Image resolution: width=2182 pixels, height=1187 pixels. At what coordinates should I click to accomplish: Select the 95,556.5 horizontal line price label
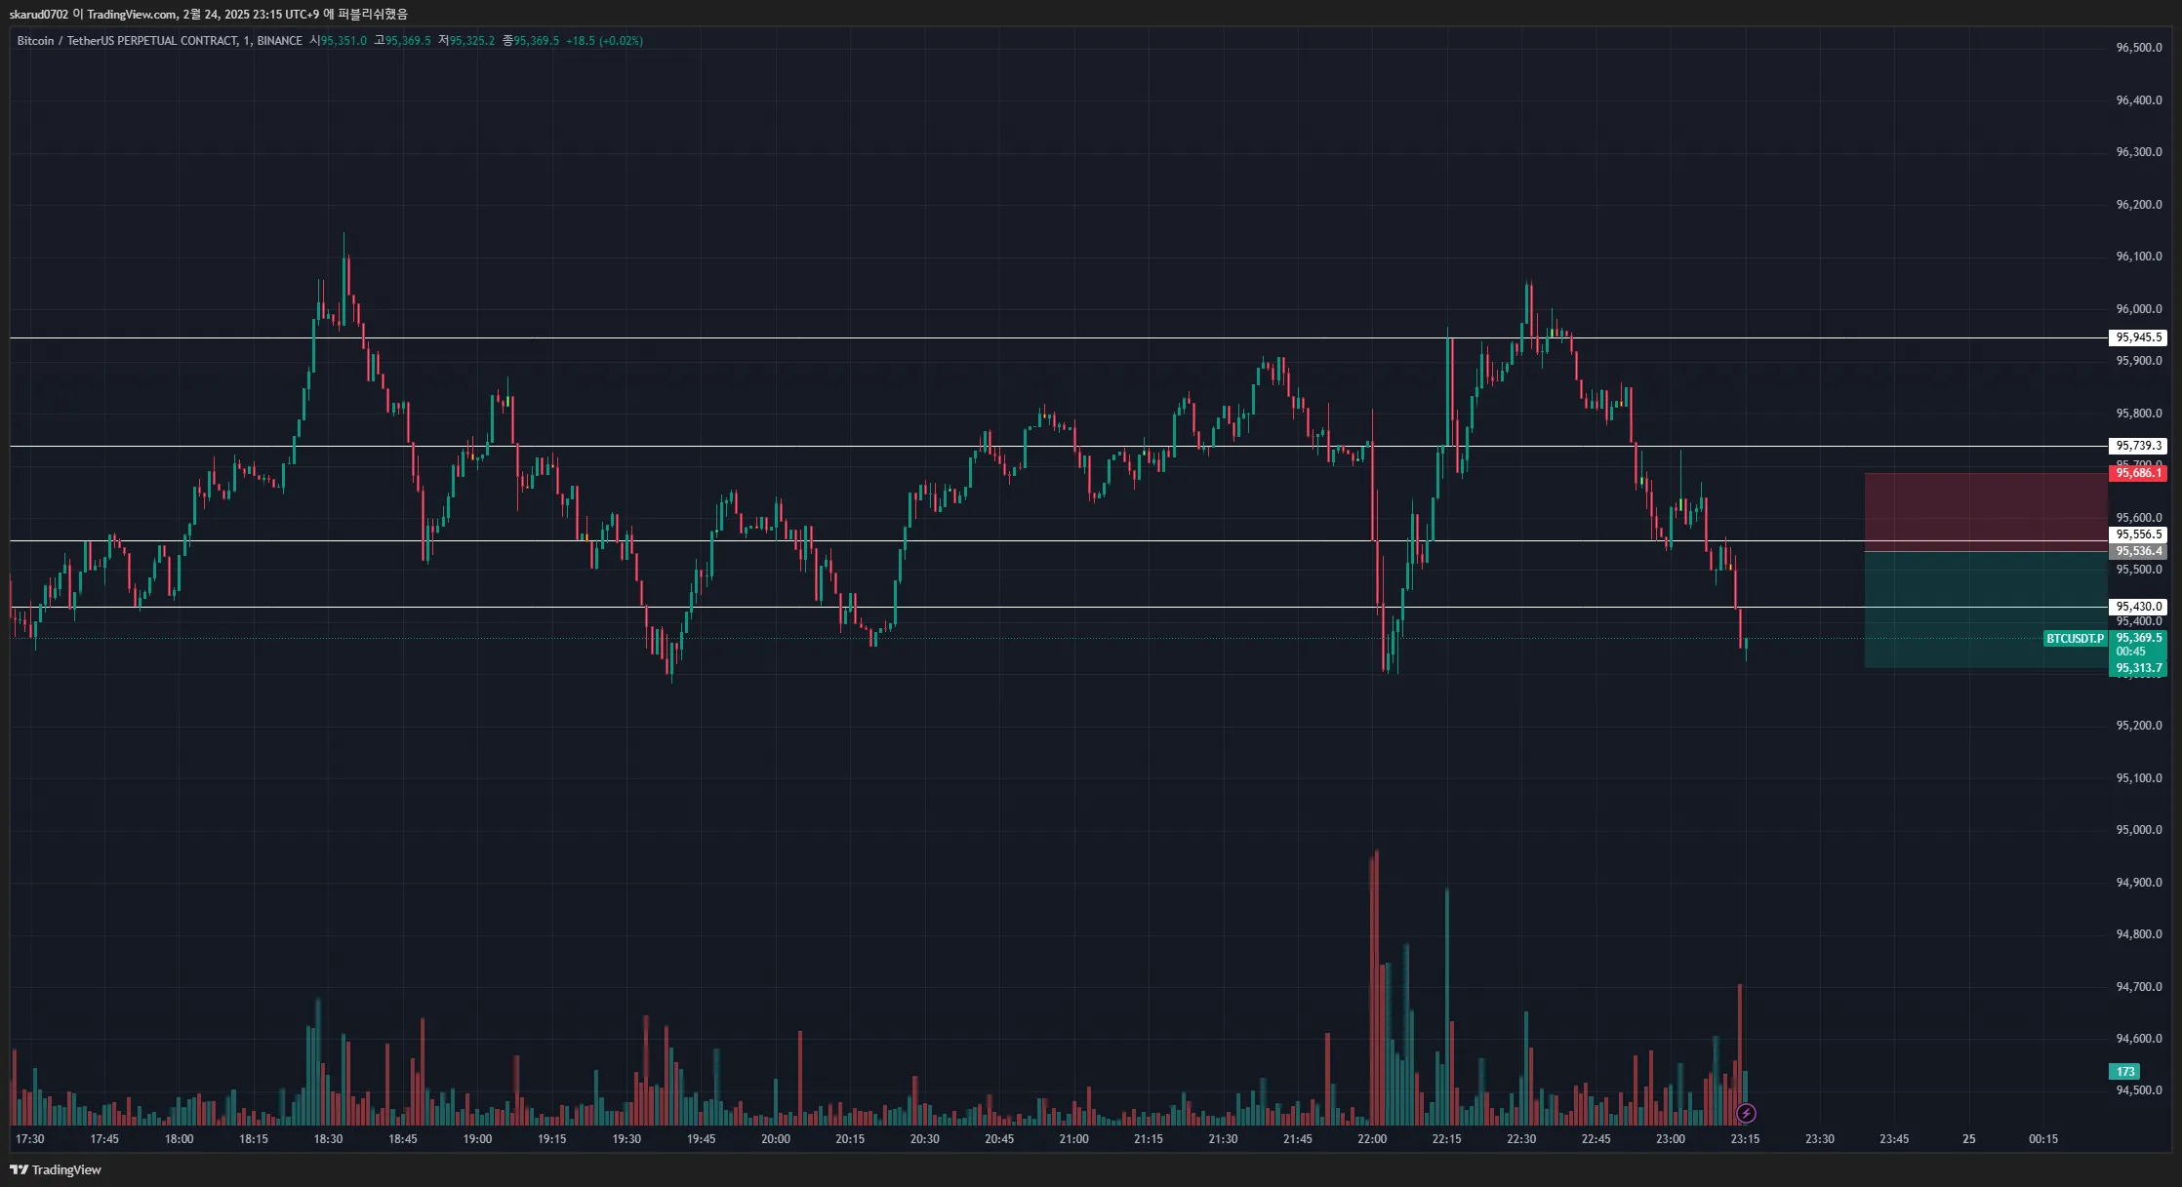click(2138, 534)
